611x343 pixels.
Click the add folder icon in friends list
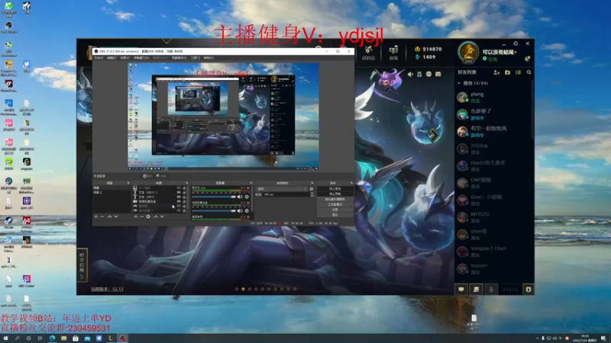[507, 72]
